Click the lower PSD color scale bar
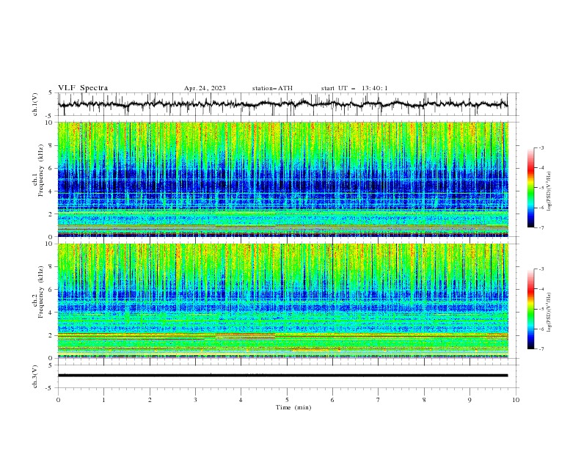Screen dimensions: 581x449 tap(530, 309)
